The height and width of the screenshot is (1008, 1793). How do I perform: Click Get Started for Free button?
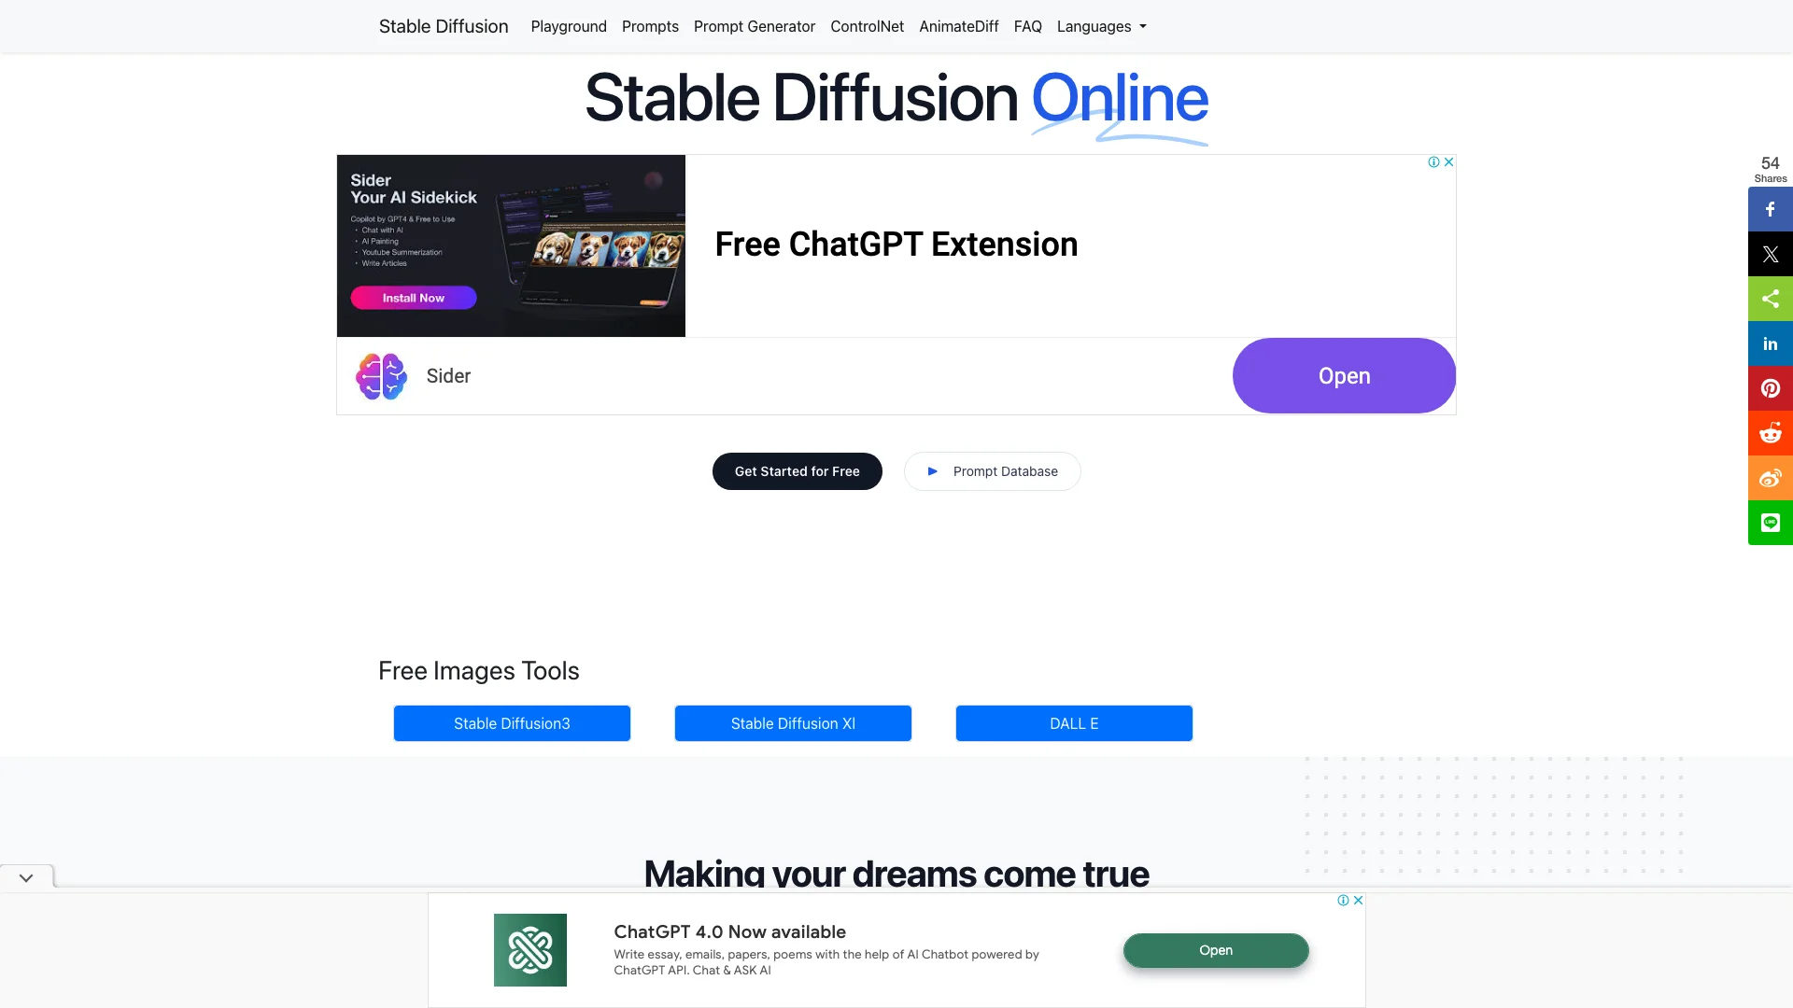[x=797, y=470]
